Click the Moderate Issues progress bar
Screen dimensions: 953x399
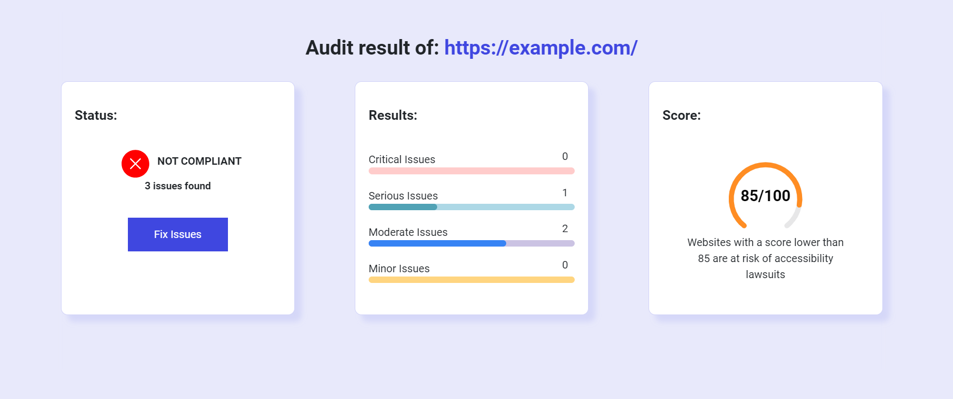click(471, 243)
